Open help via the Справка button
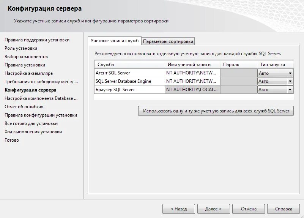This screenshot has width=304, height=218. (x=284, y=209)
